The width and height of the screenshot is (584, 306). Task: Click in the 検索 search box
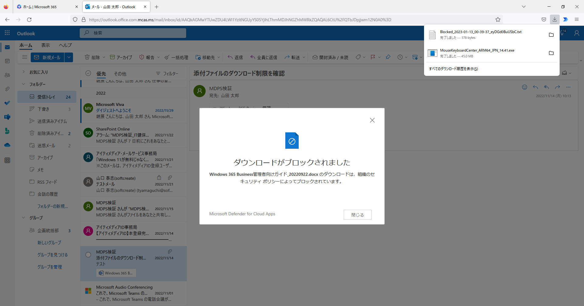click(x=133, y=33)
